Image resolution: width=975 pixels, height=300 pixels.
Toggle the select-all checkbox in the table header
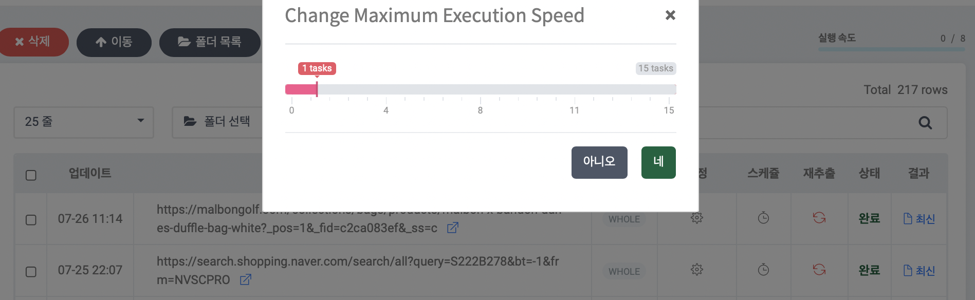[31, 175]
